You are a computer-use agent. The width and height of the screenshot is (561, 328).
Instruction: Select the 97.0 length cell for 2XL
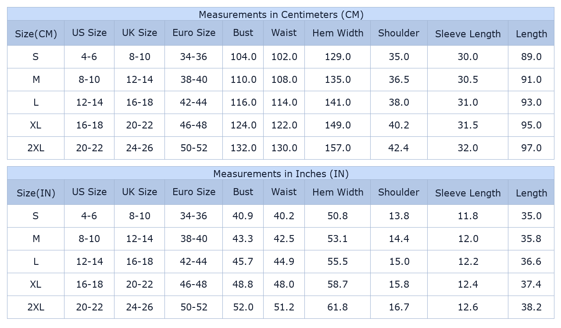pyautogui.click(x=531, y=148)
